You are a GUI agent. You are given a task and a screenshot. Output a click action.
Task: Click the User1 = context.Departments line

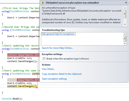coord(23,18)
